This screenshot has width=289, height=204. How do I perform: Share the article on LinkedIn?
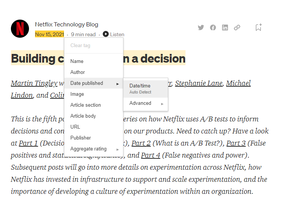coord(225,28)
